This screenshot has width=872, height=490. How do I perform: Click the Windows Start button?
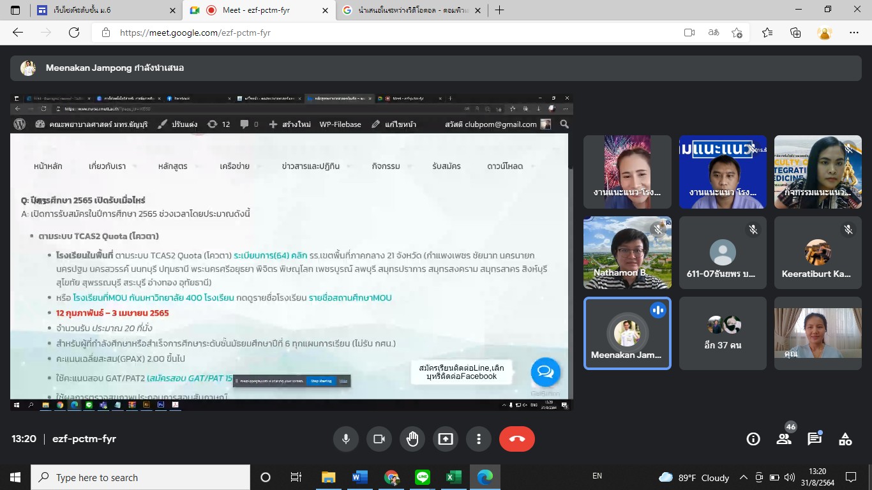click(x=15, y=477)
